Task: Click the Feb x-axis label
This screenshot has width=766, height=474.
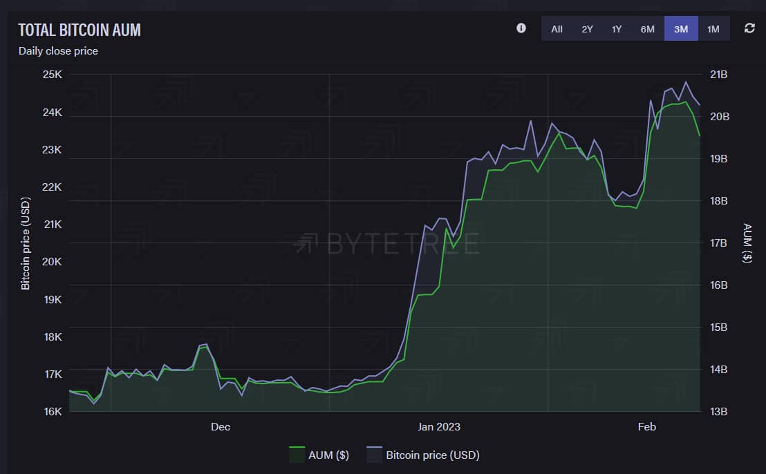Action: 647,426
